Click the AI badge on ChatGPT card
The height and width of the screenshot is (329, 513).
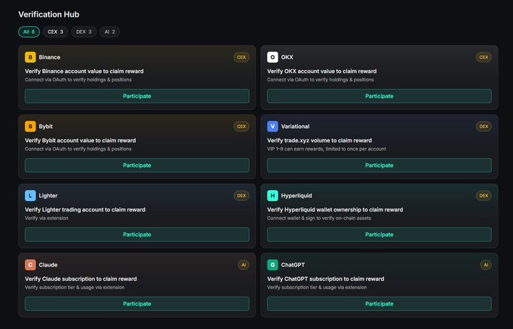486,265
